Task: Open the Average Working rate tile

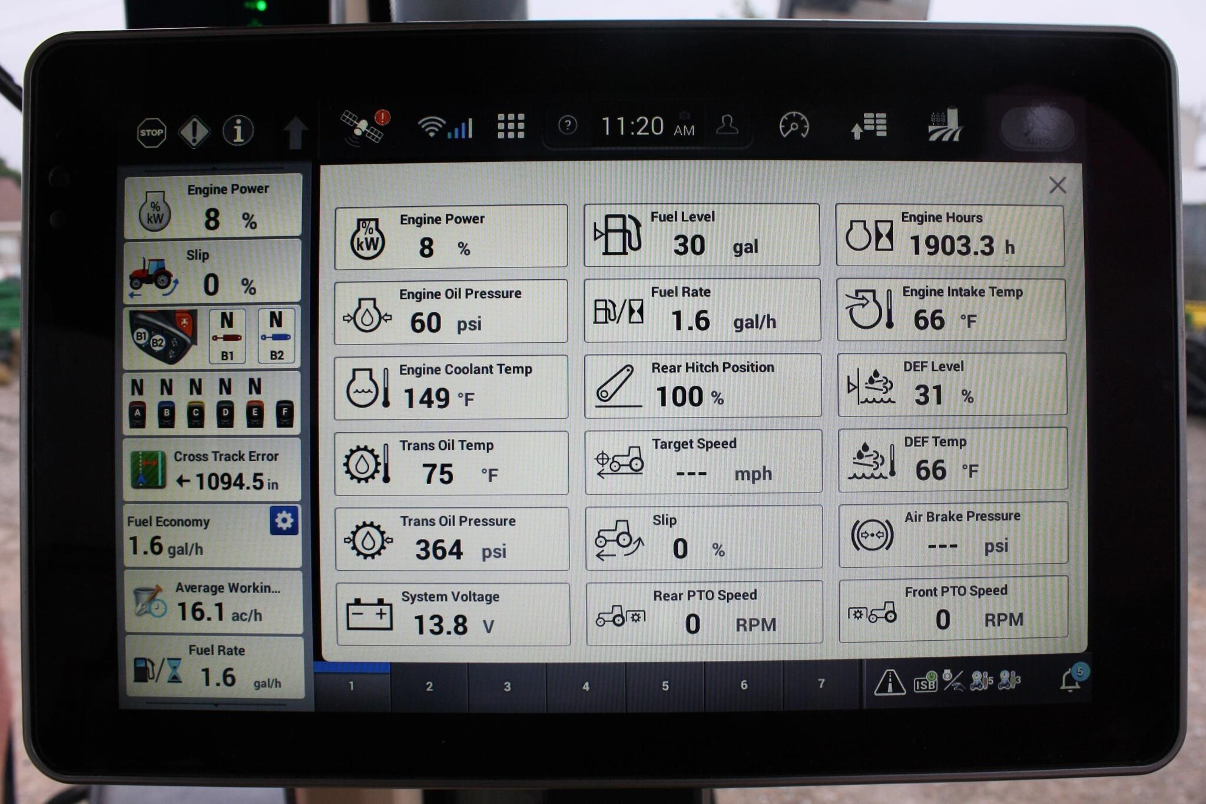Action: pyautogui.click(x=213, y=602)
